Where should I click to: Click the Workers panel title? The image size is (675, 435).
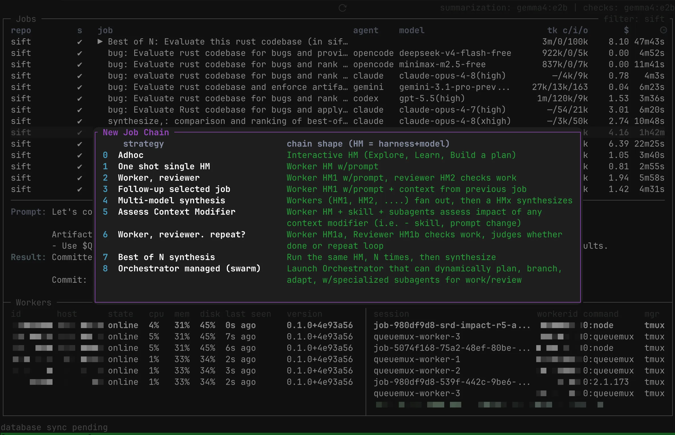coord(33,303)
